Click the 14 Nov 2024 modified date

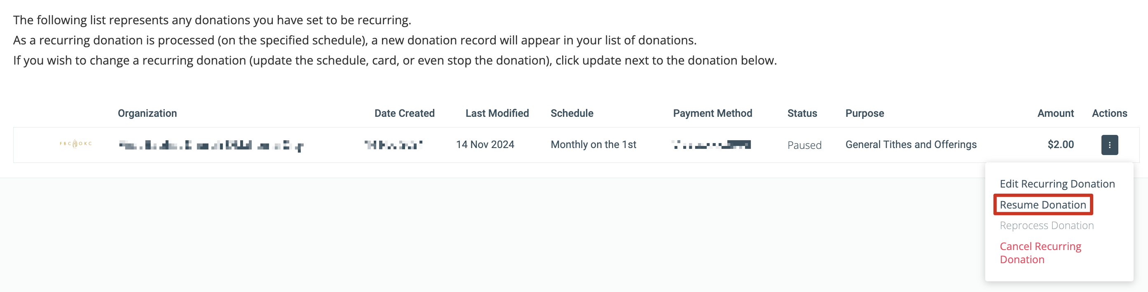[485, 145]
